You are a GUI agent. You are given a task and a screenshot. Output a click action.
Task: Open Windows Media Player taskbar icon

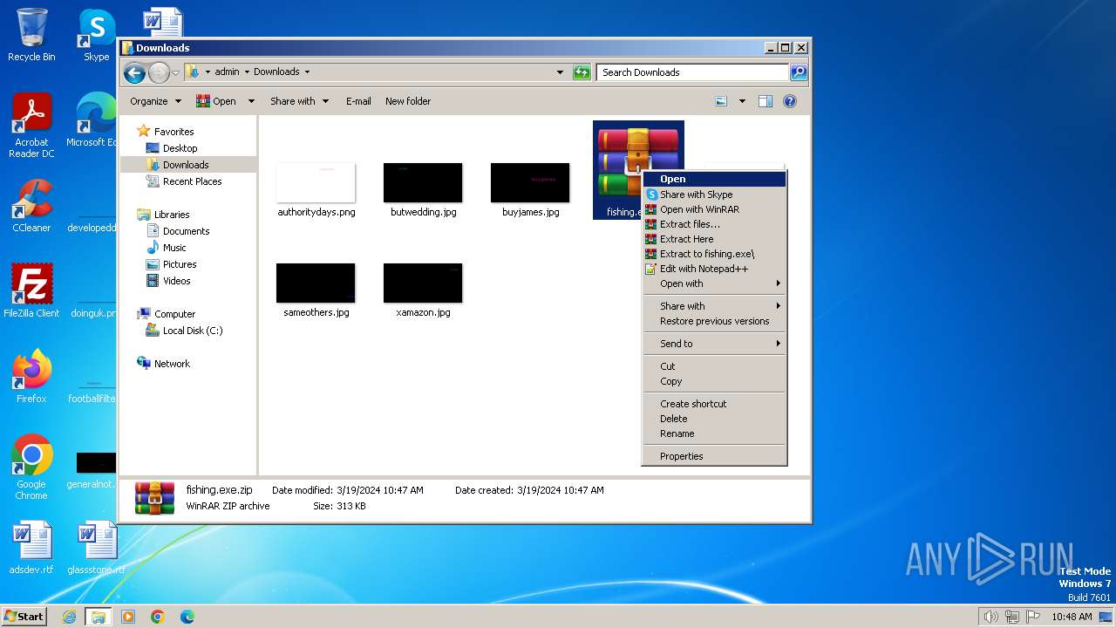pyautogui.click(x=128, y=617)
